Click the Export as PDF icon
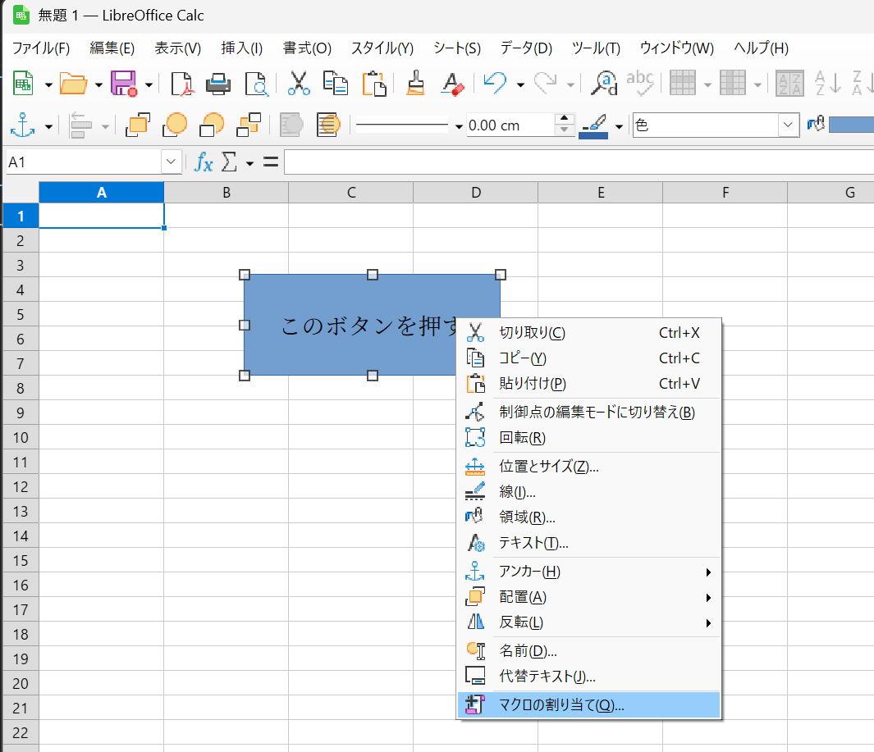Viewport: 874px width, 752px height. [x=181, y=83]
